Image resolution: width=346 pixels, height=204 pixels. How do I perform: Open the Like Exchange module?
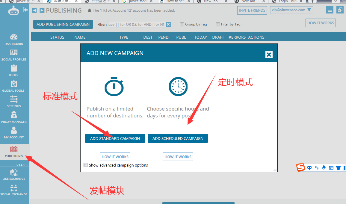click(x=14, y=175)
